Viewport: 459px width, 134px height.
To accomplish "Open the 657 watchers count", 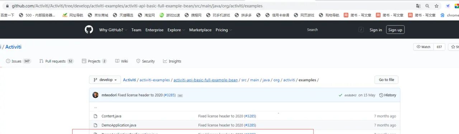I will point(439,47).
